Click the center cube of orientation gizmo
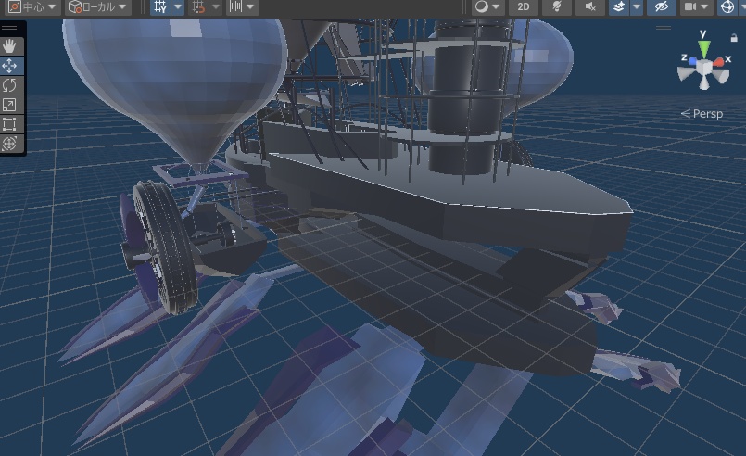Viewport: 746px width, 456px height. (x=704, y=69)
